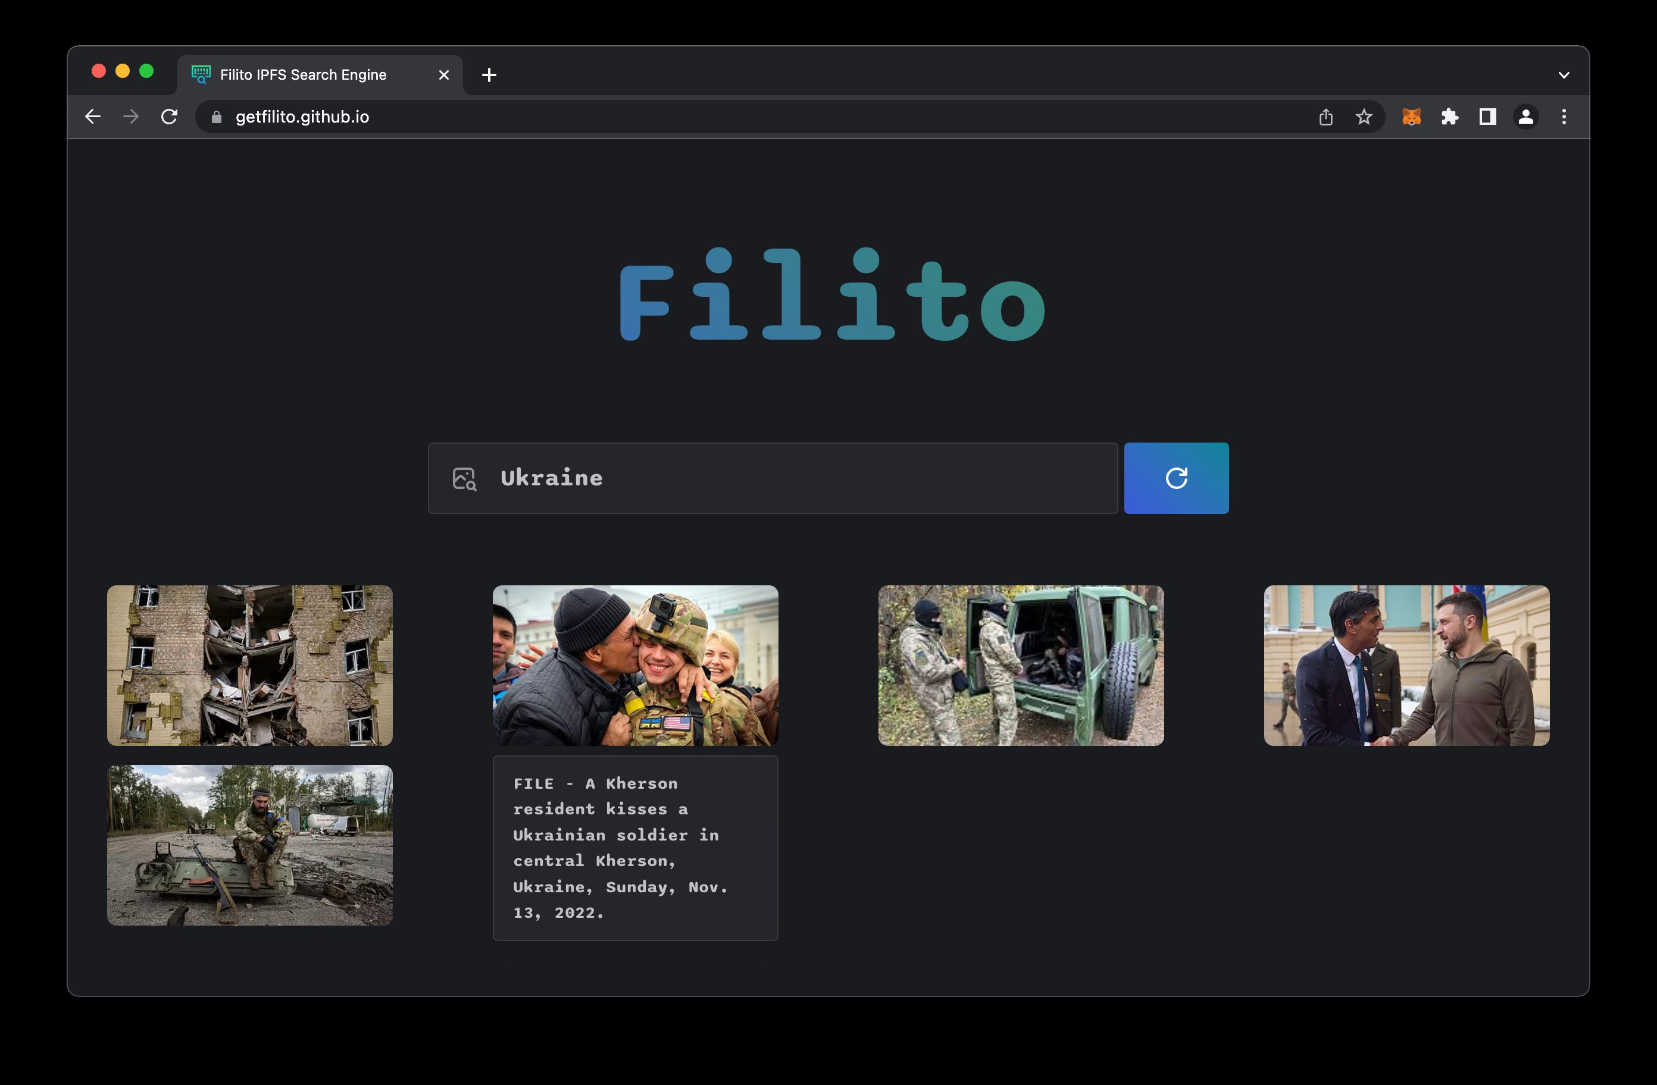1657x1085 pixels.
Task: Open the soldier sitting on wreckage thumbnail
Action: point(250,845)
